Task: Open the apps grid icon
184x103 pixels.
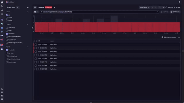Action: click(2, 14)
